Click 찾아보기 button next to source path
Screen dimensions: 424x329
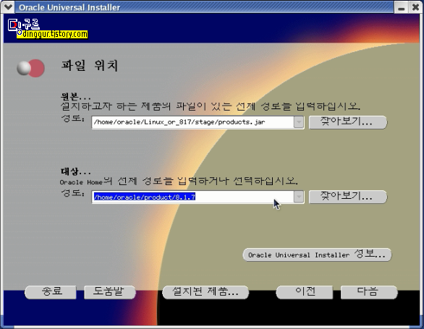pos(348,122)
